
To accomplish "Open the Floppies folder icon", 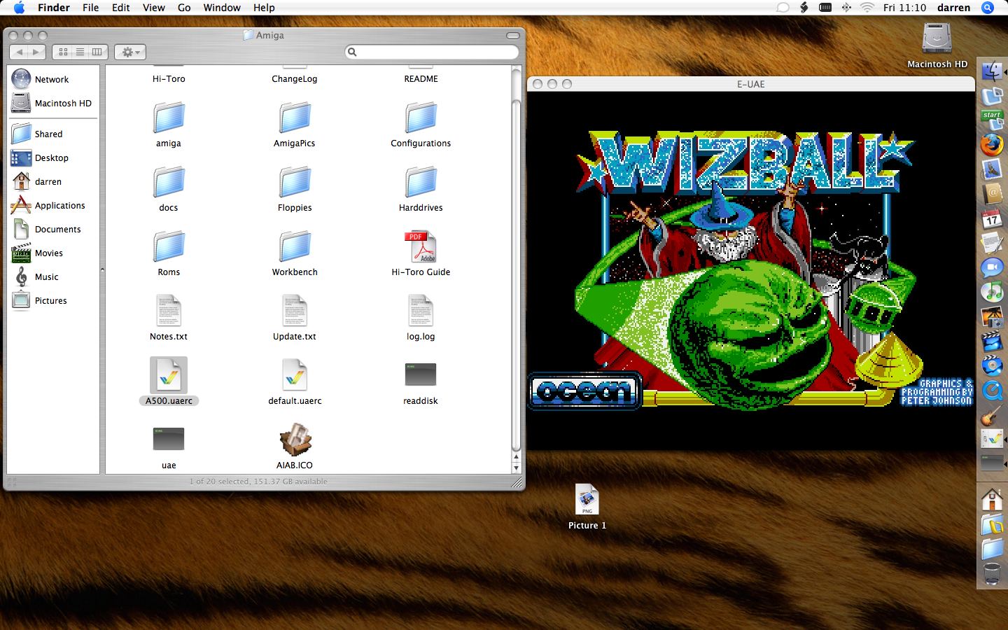I will 295,182.
